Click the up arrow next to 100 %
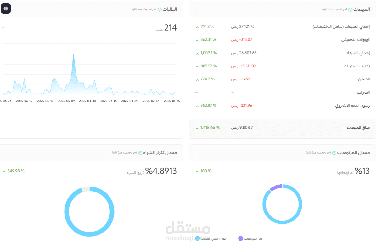This screenshot has height=247, width=376. click(x=197, y=172)
